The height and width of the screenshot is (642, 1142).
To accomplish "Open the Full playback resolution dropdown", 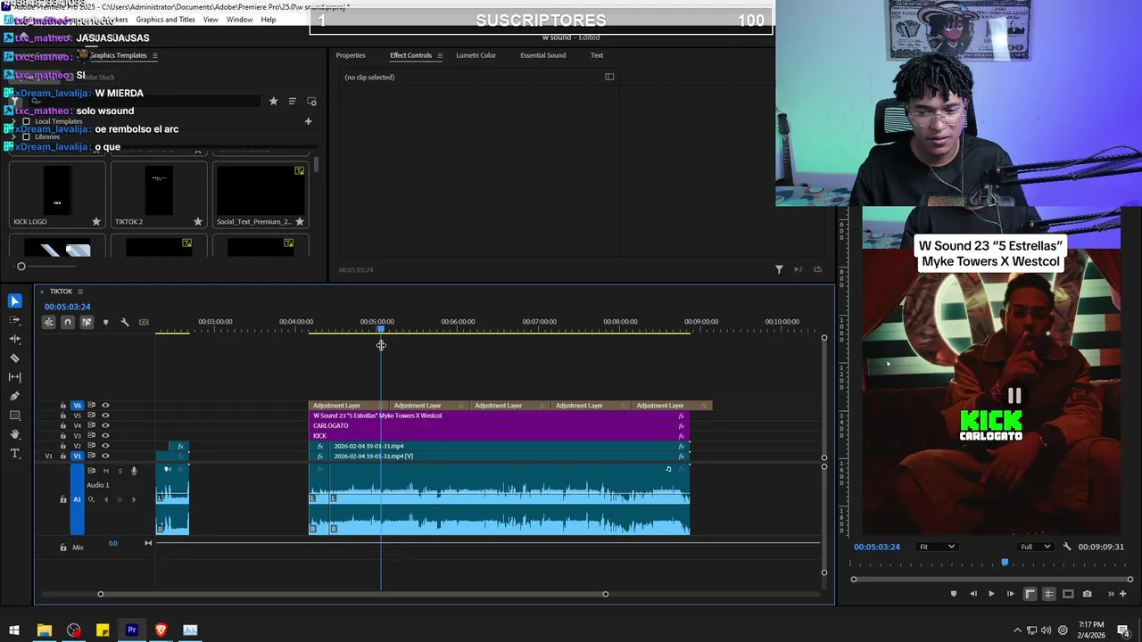I will [1036, 547].
